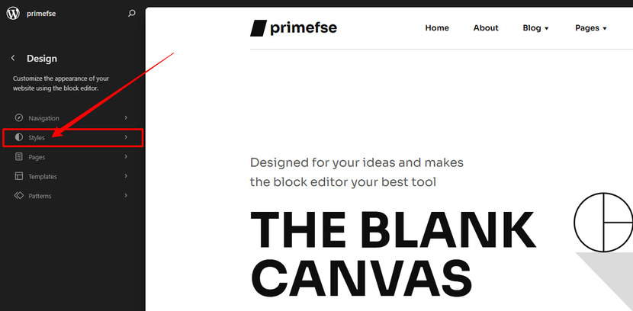Click the Pages document icon
The width and height of the screenshot is (633, 311).
(x=18, y=156)
